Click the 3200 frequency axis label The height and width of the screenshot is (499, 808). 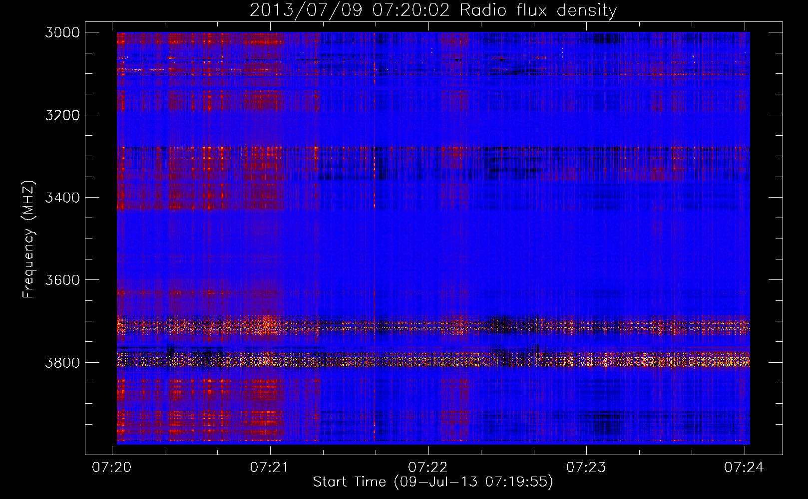pos(62,115)
